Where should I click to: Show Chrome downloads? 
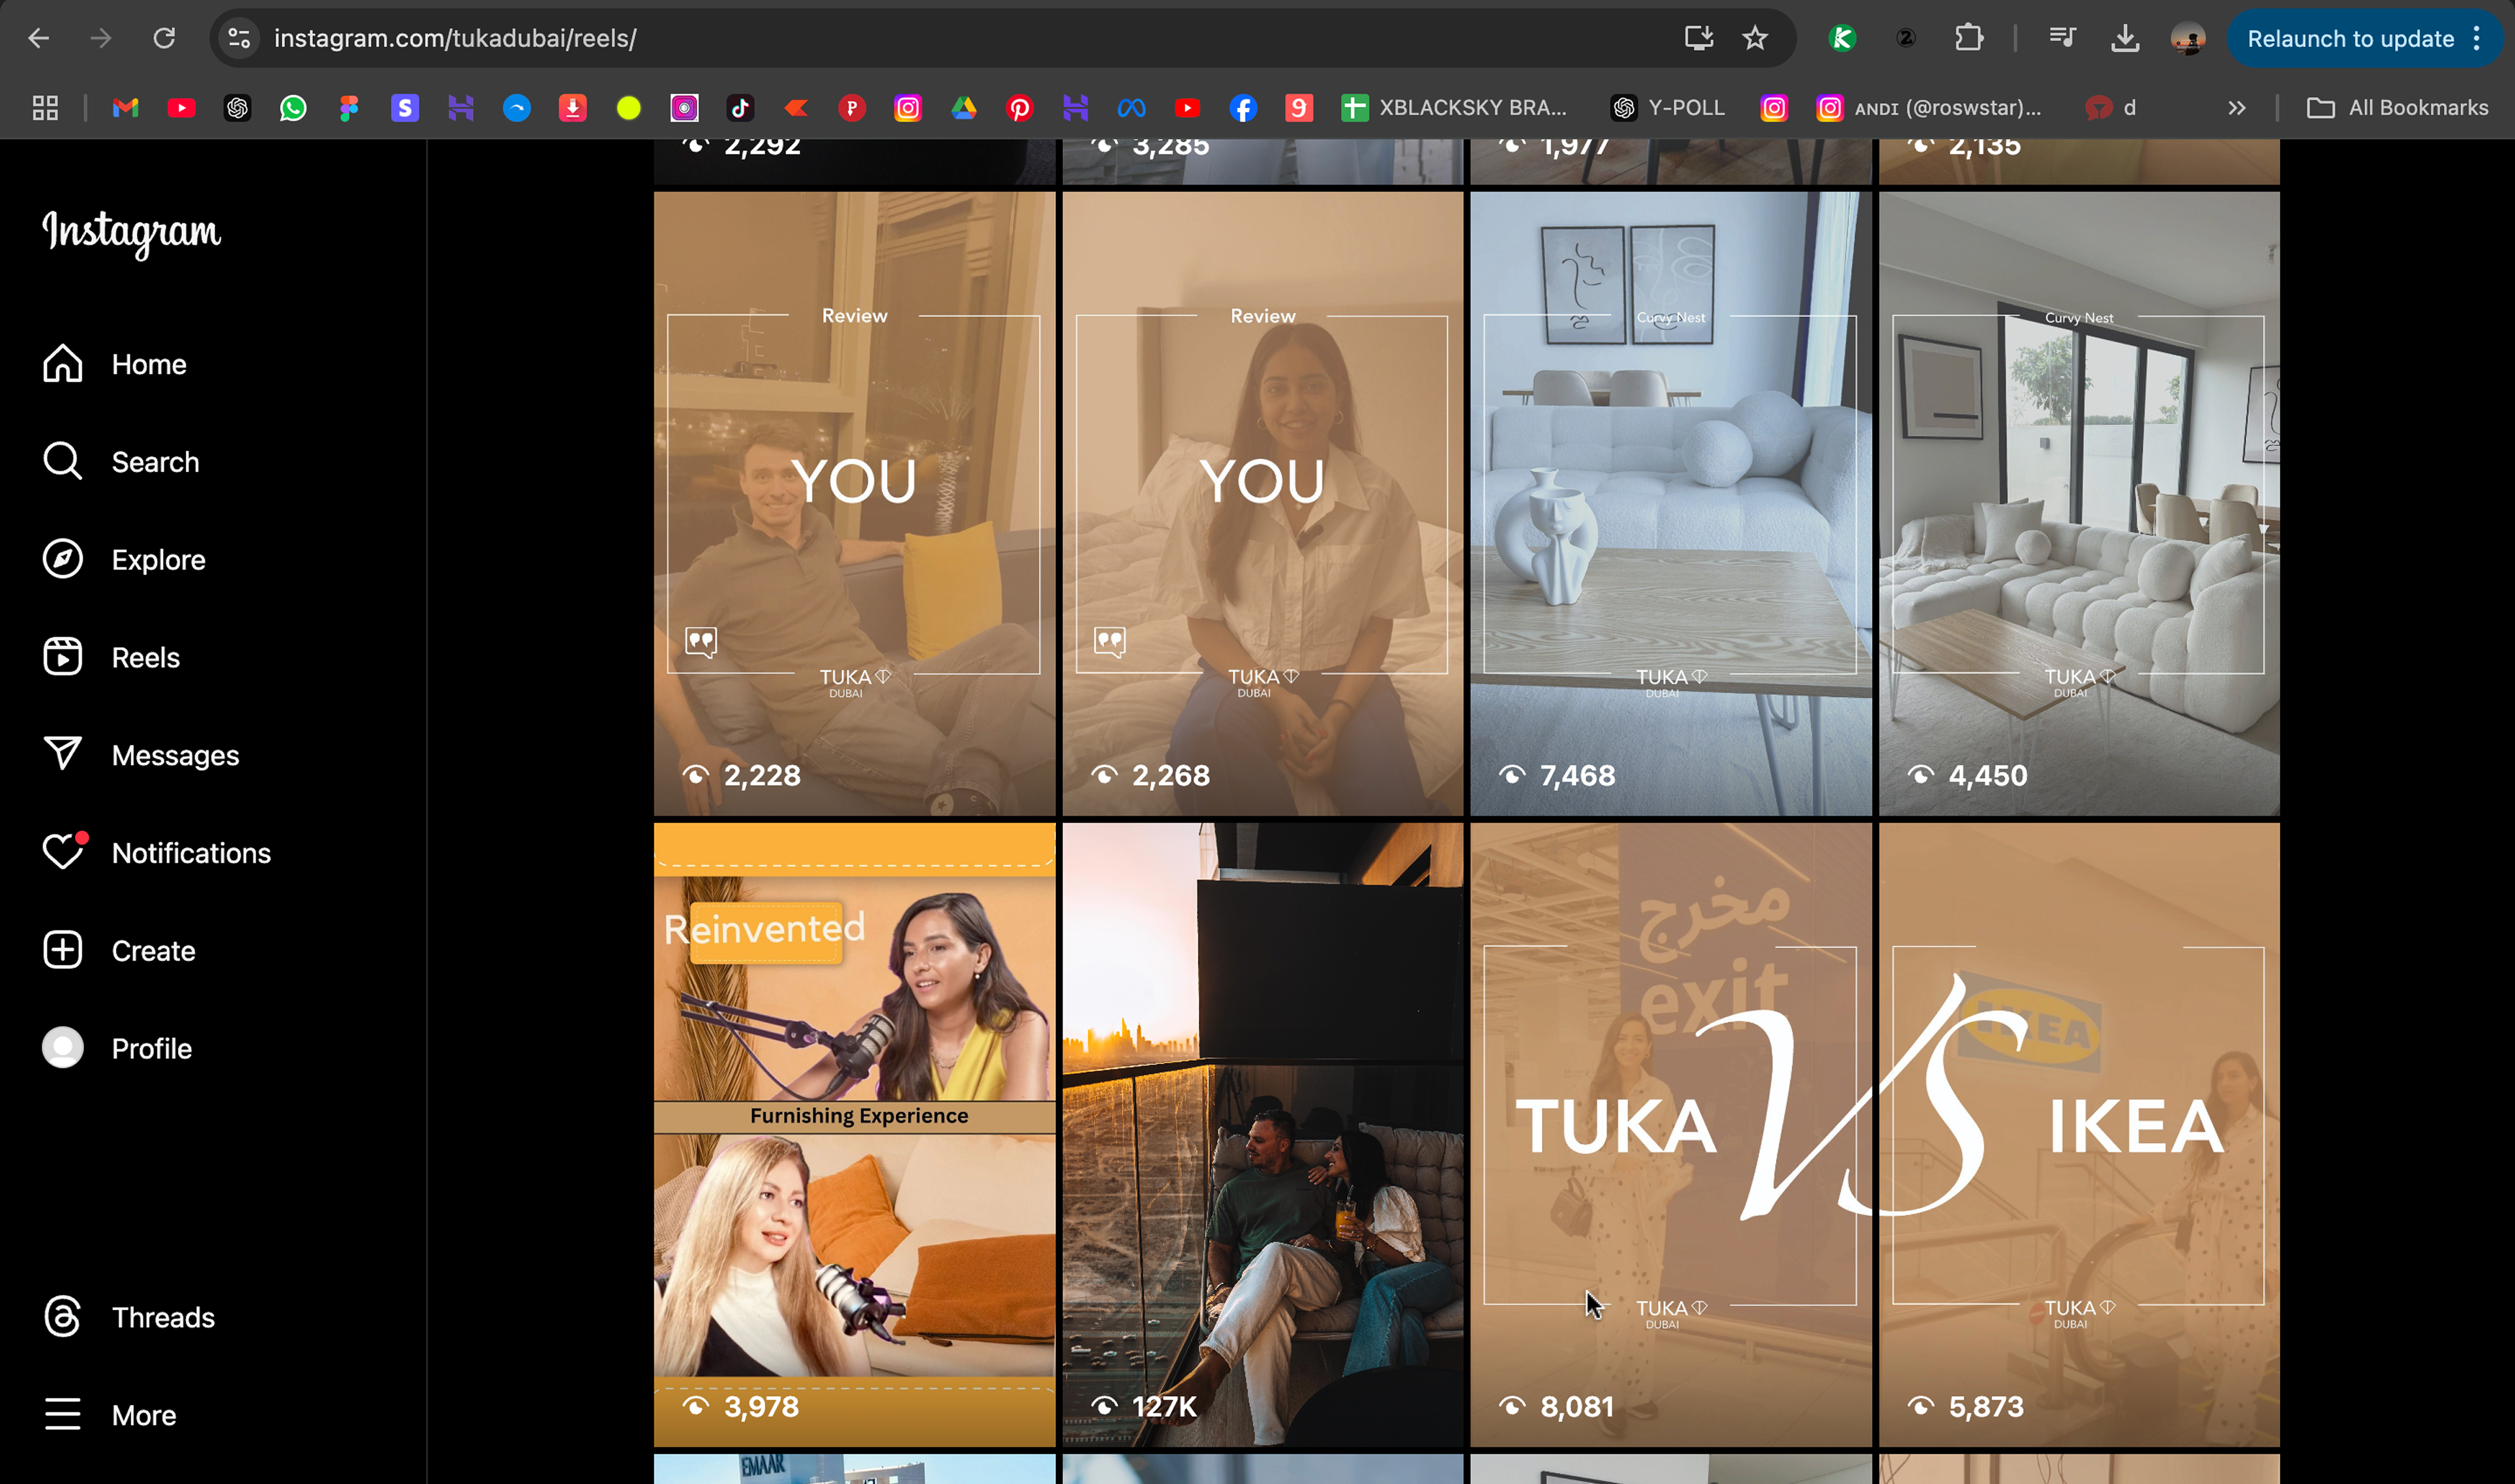pos(2125,39)
